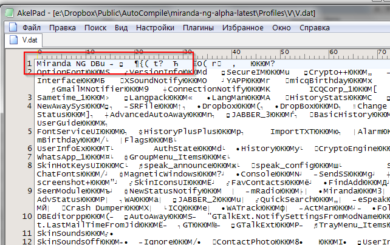The width and height of the screenshot is (390, 245).
Task: Click the word 'DBEditorpp' in the text
Action: point(61,216)
